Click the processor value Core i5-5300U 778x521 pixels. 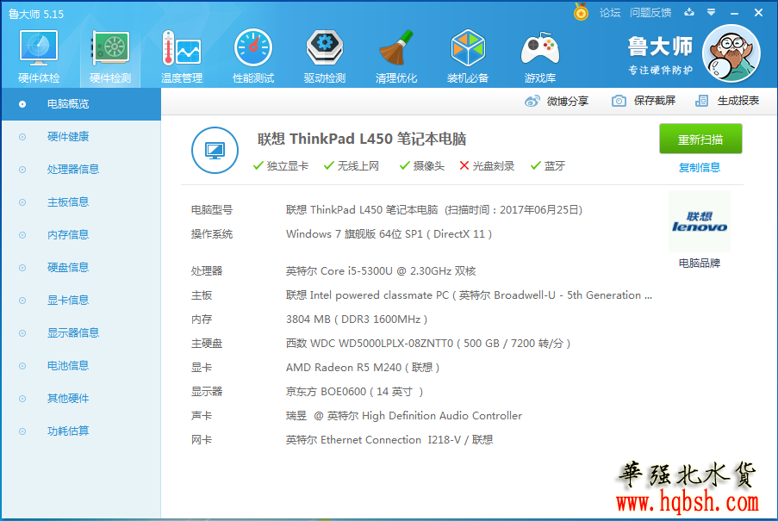(381, 271)
